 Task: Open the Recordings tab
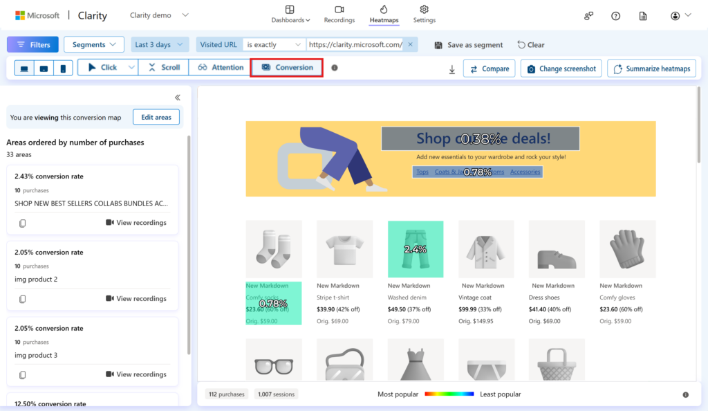(339, 14)
